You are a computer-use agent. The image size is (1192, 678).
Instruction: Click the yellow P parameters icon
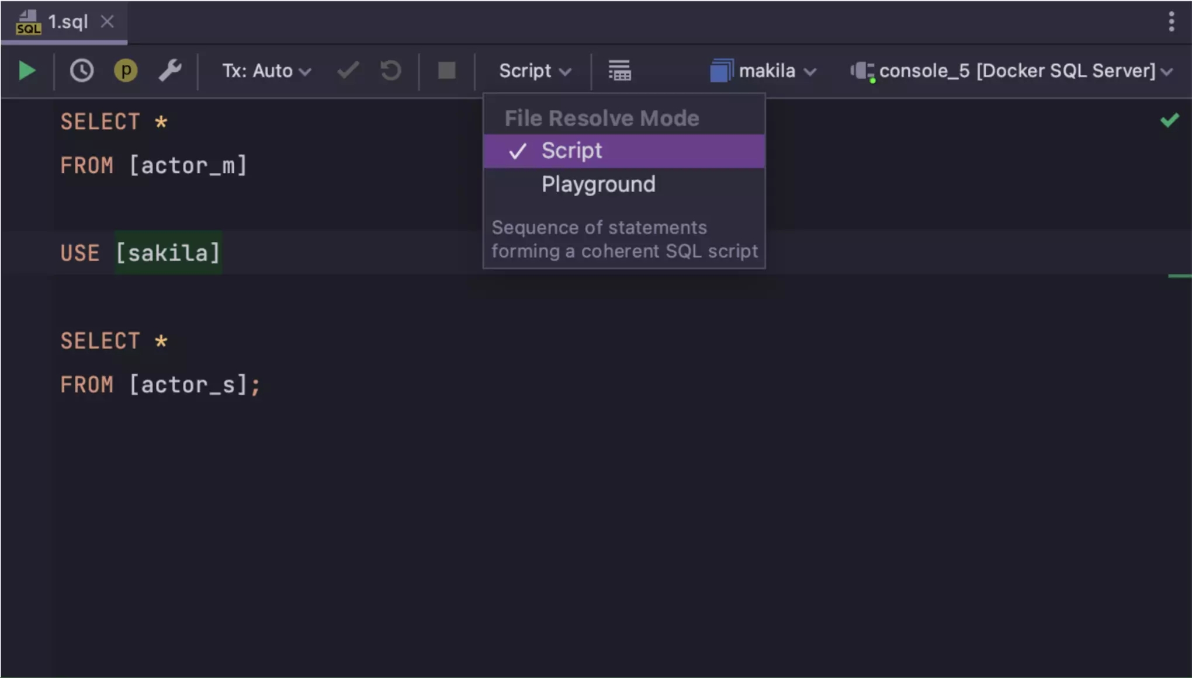(x=125, y=71)
